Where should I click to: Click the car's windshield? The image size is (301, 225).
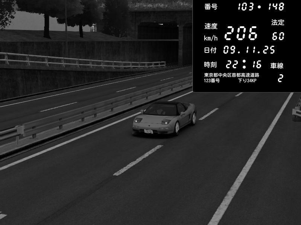click(161, 110)
